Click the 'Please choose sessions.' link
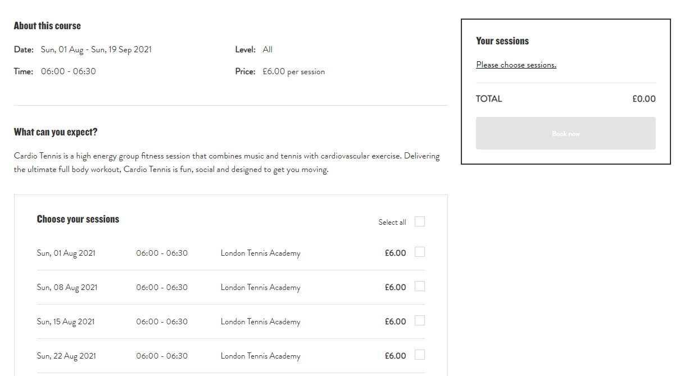Image resolution: width=689 pixels, height=376 pixels. point(516,65)
